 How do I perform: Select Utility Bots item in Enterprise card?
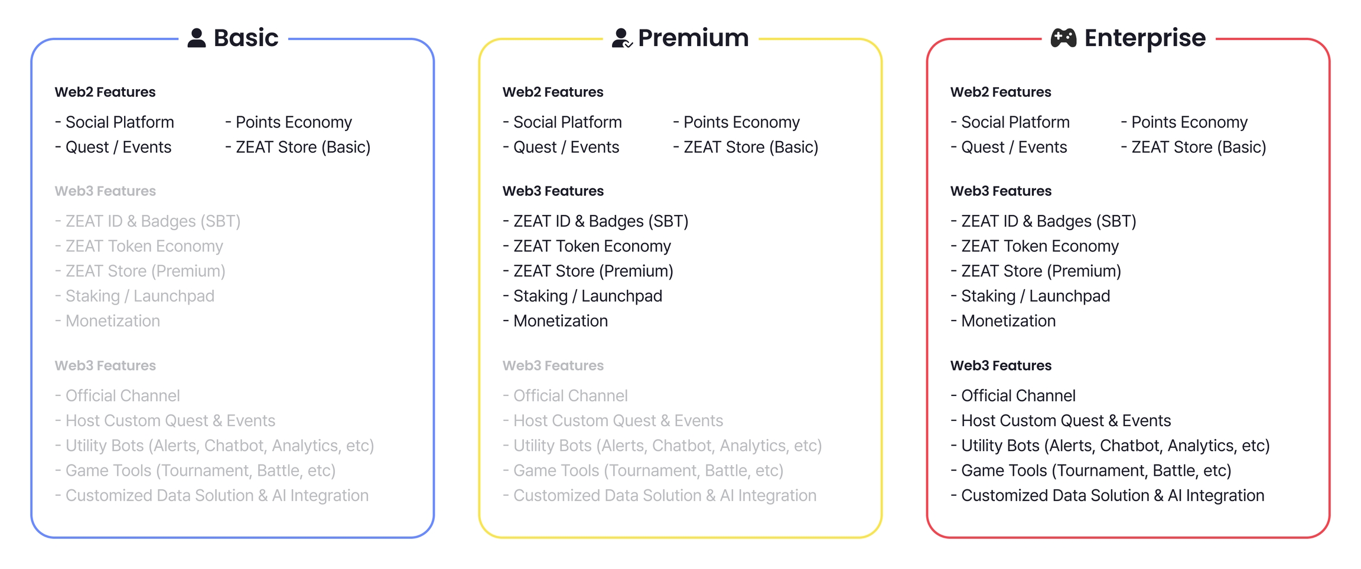click(1115, 446)
